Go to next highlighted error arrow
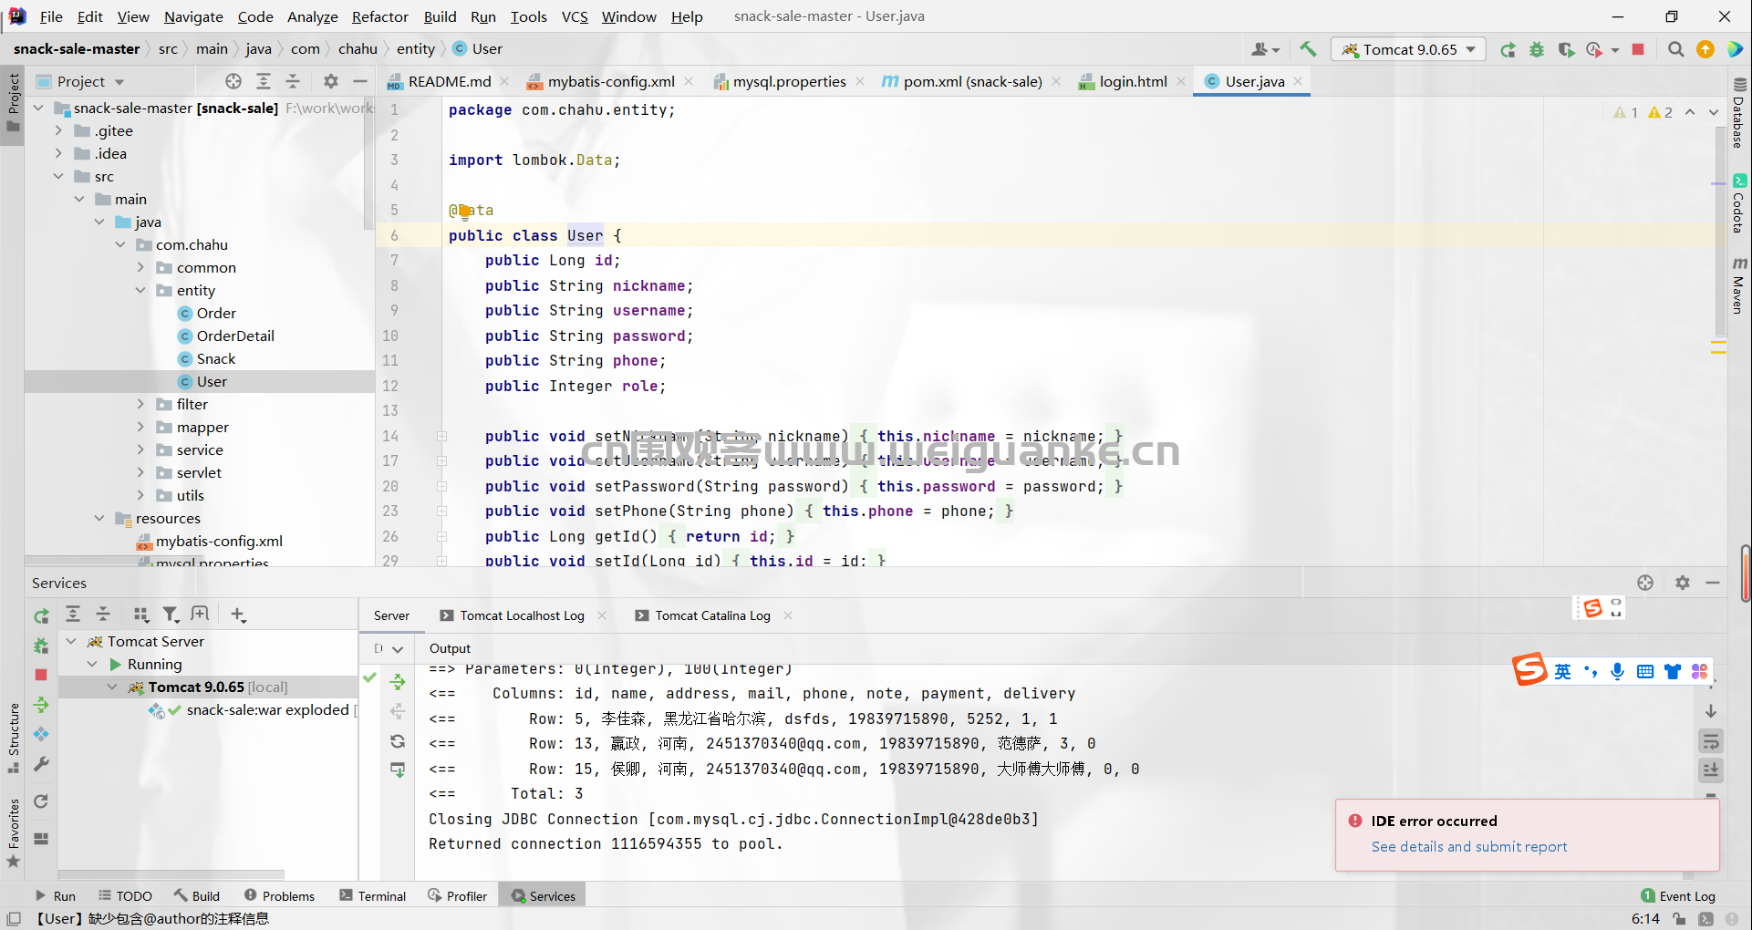 click(x=1713, y=112)
